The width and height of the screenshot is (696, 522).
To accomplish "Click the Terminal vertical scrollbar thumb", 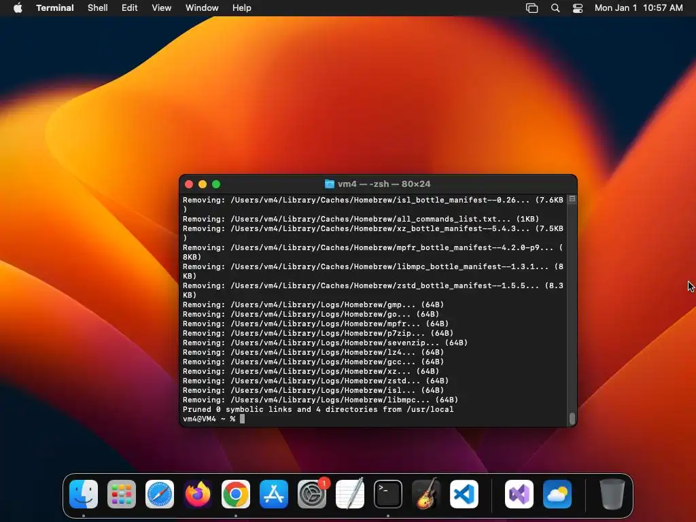I will point(572,418).
